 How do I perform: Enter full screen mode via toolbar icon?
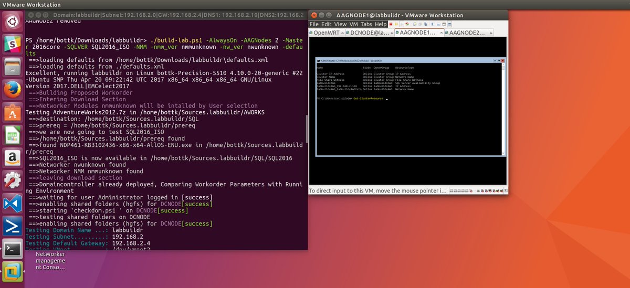click(444, 24)
